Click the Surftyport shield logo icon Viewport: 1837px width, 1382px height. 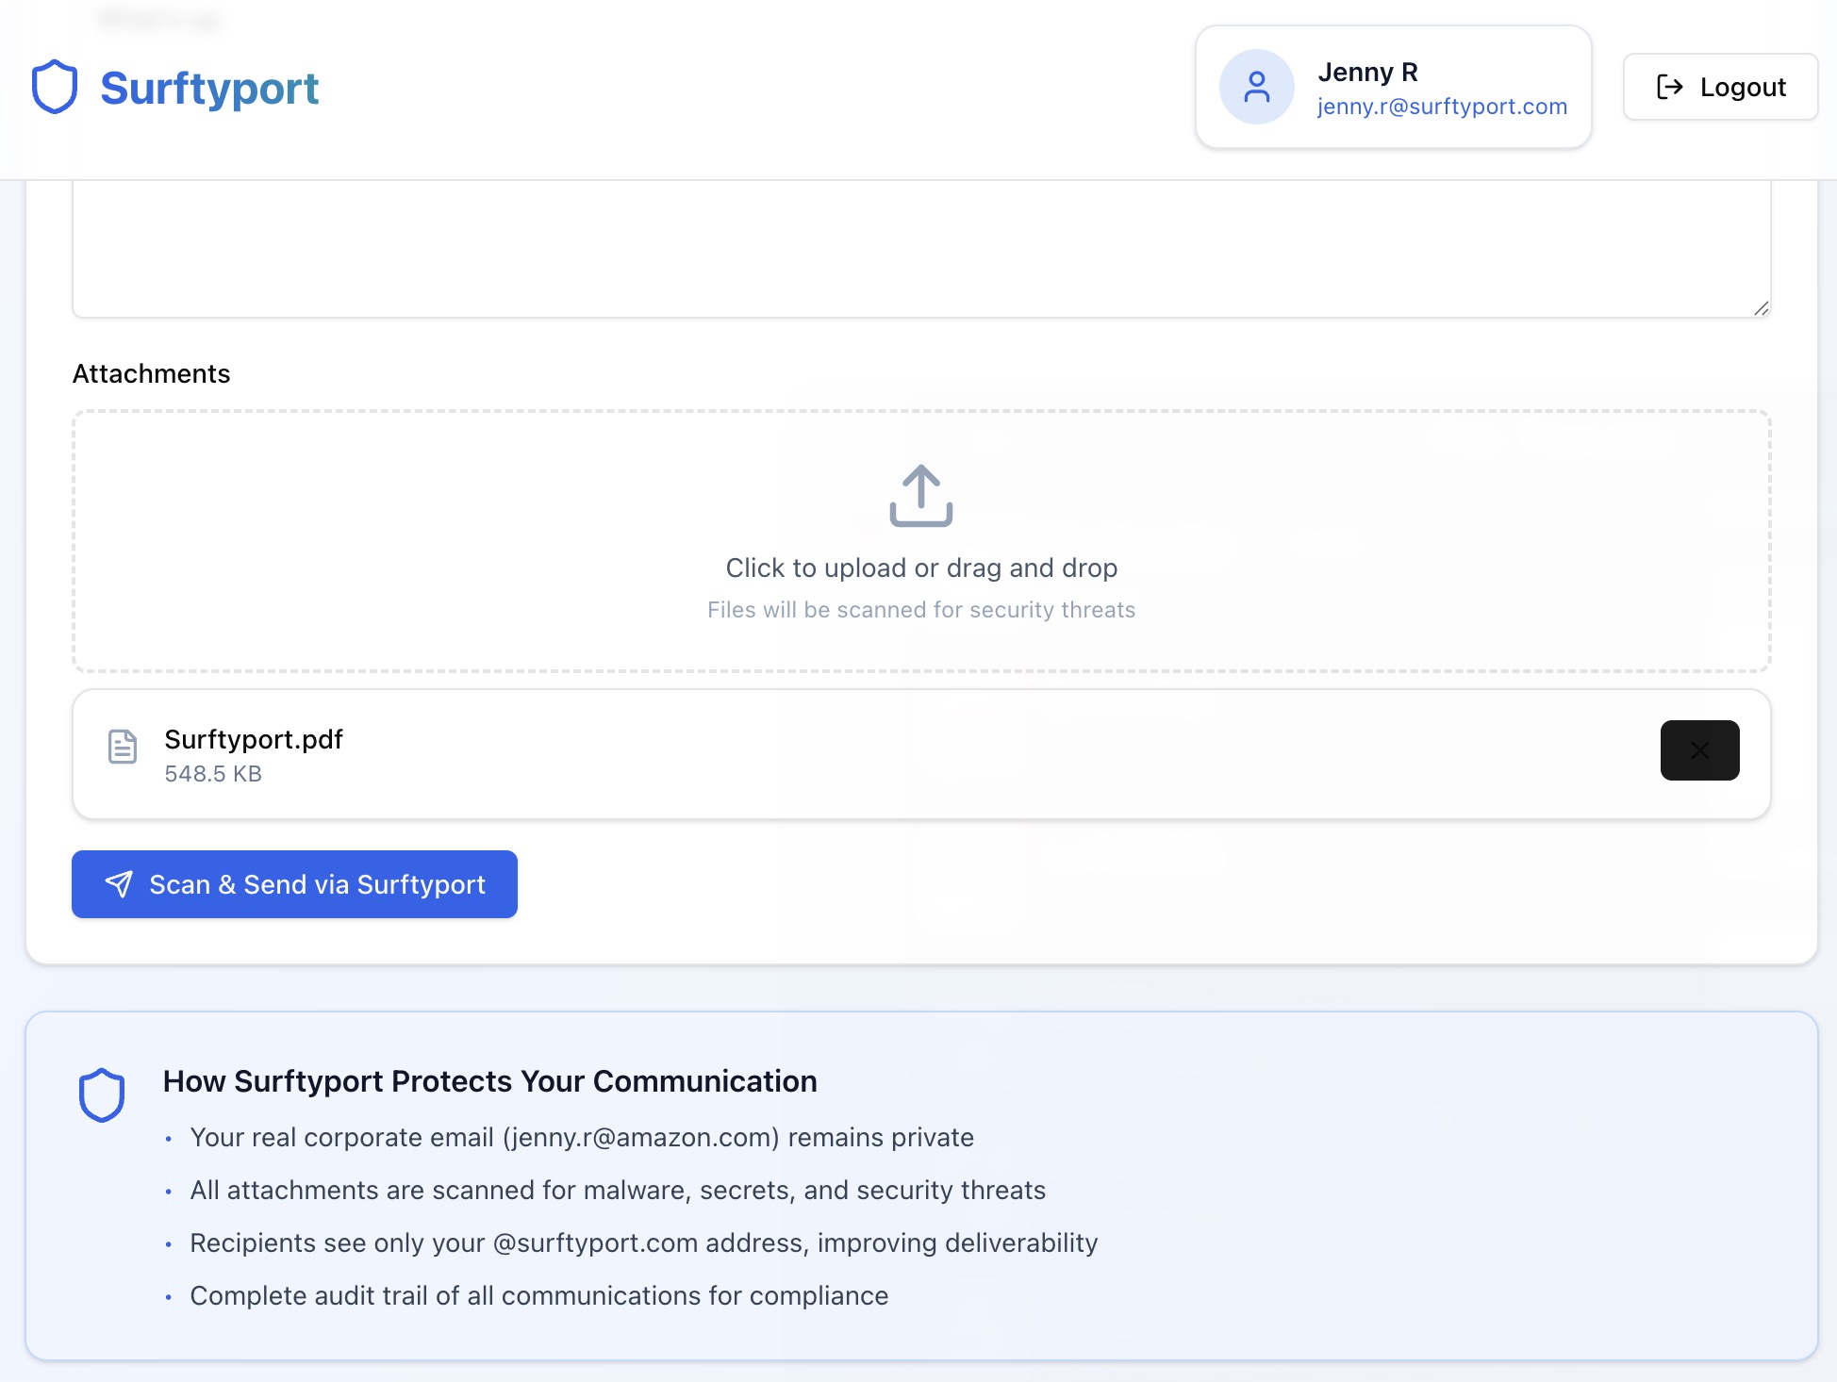tap(55, 87)
